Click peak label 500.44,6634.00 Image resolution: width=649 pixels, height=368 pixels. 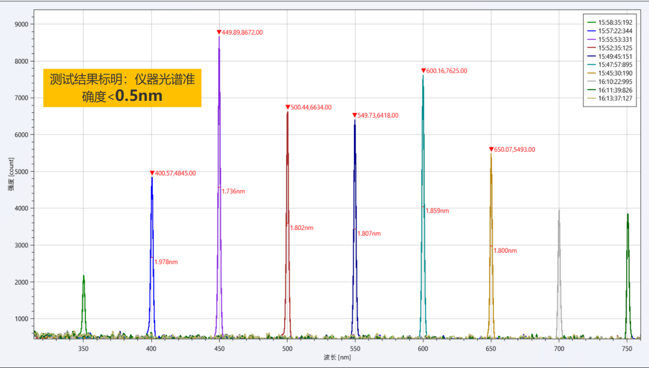[311, 107]
